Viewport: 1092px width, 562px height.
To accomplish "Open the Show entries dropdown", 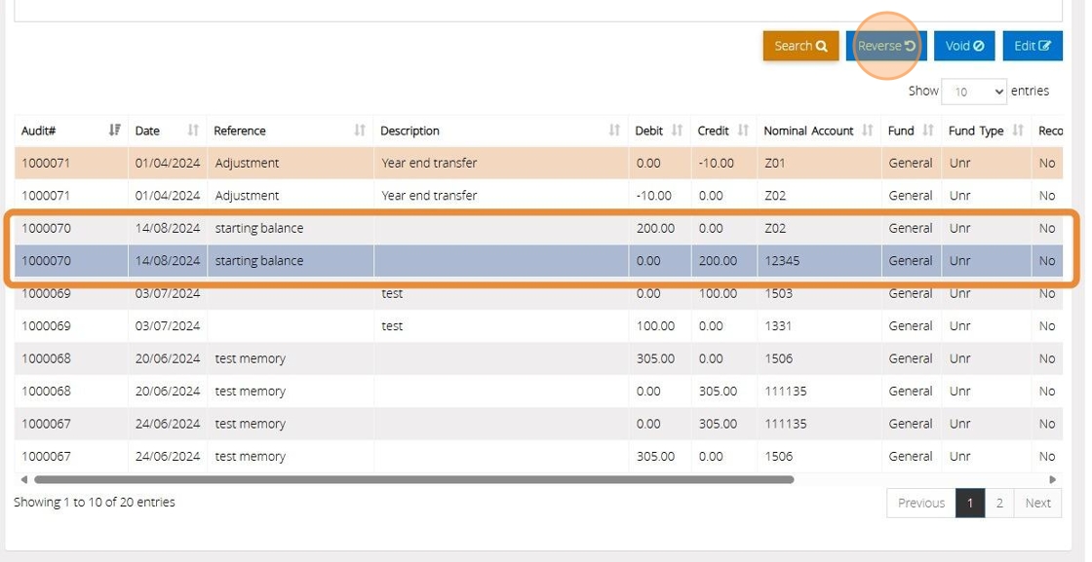I will [x=974, y=92].
